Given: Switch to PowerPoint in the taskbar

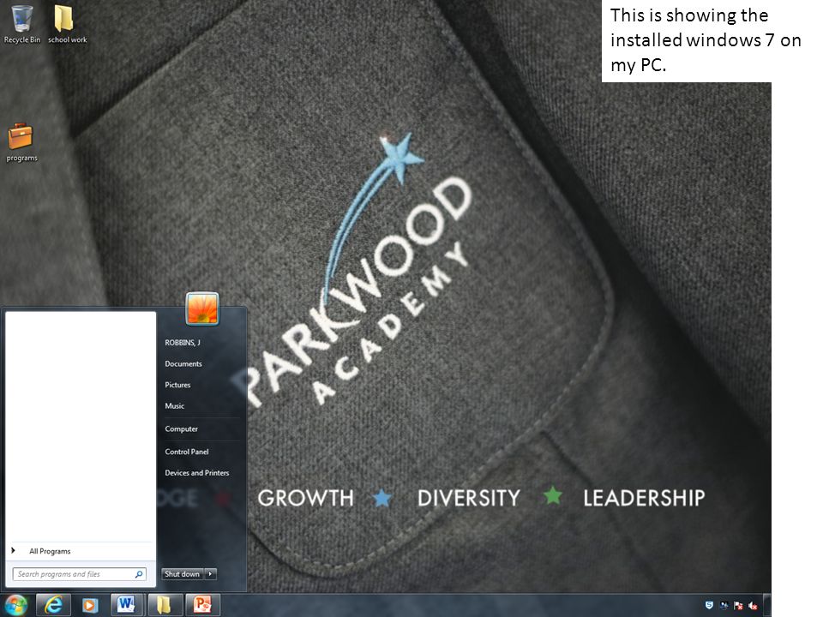Looking at the screenshot, I should (x=202, y=605).
